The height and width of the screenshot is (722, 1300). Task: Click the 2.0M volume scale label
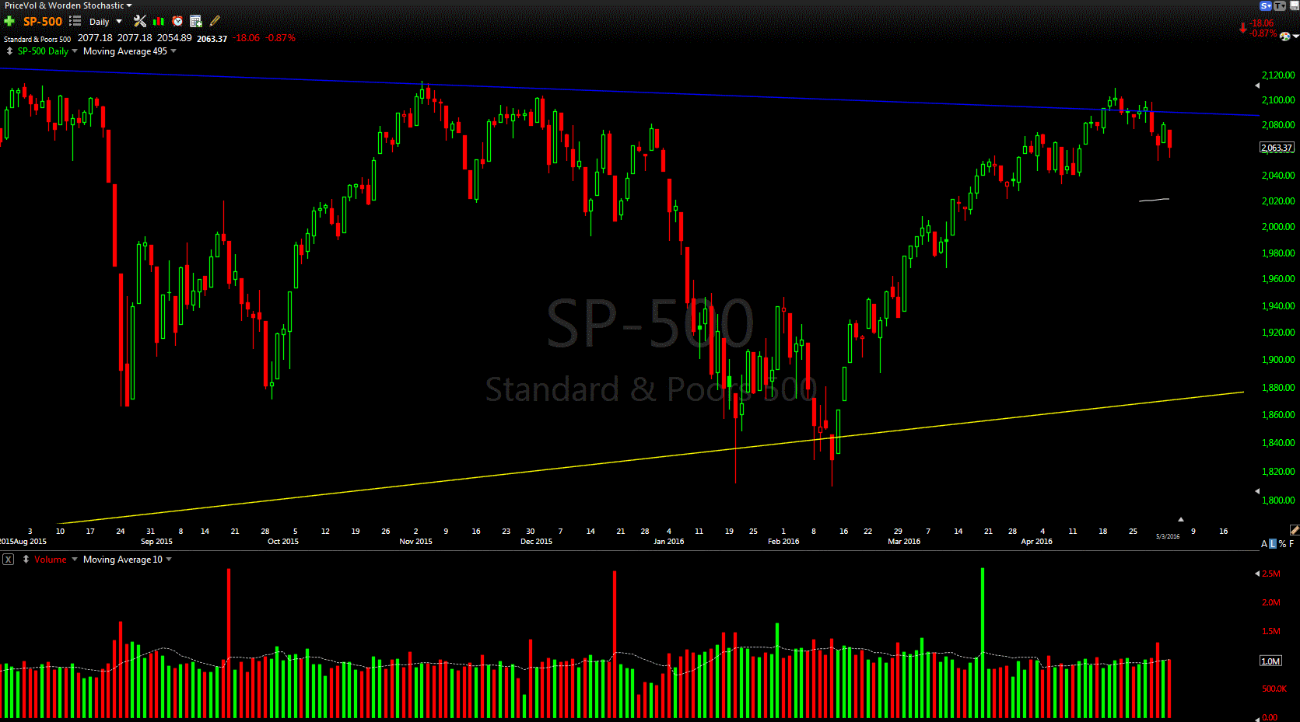(1271, 602)
